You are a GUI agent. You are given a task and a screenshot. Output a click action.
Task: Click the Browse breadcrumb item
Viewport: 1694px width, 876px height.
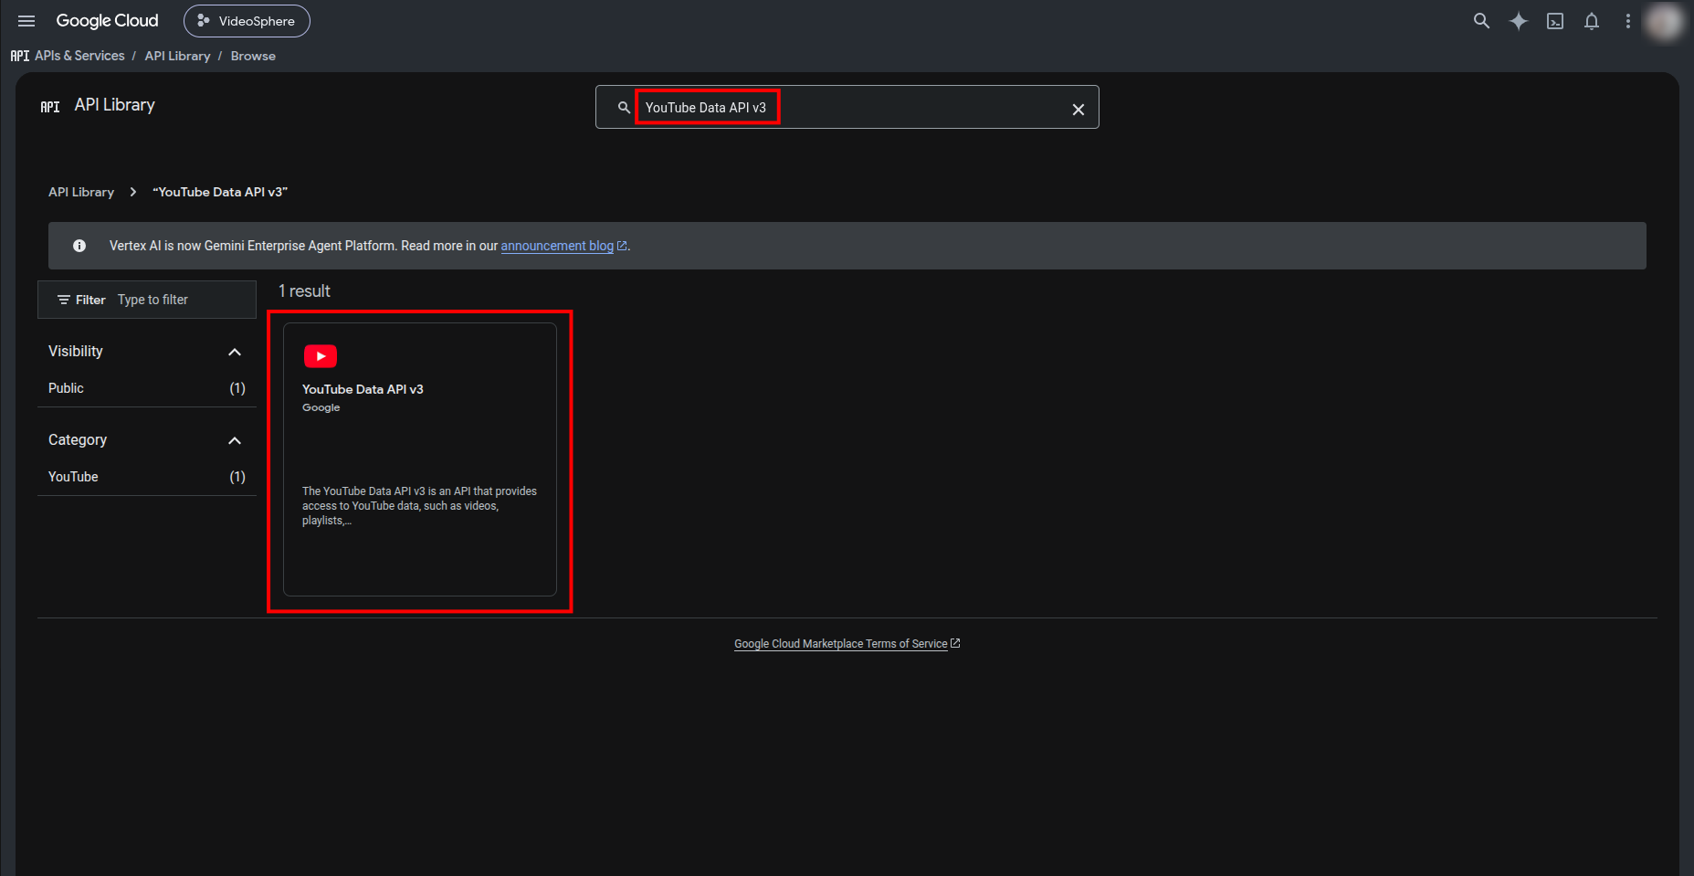pos(253,56)
